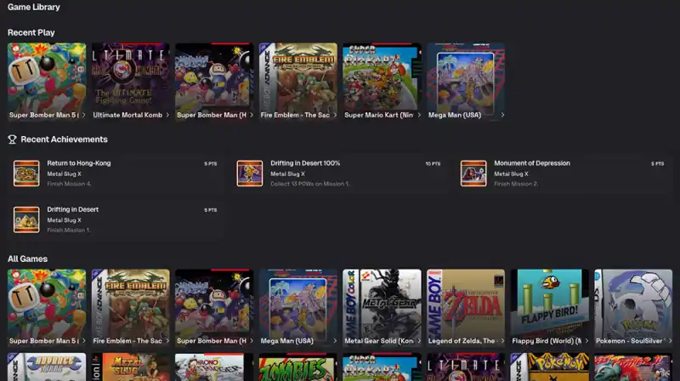
Task: Select the Monument of Depression title
Action: pyautogui.click(x=532, y=163)
